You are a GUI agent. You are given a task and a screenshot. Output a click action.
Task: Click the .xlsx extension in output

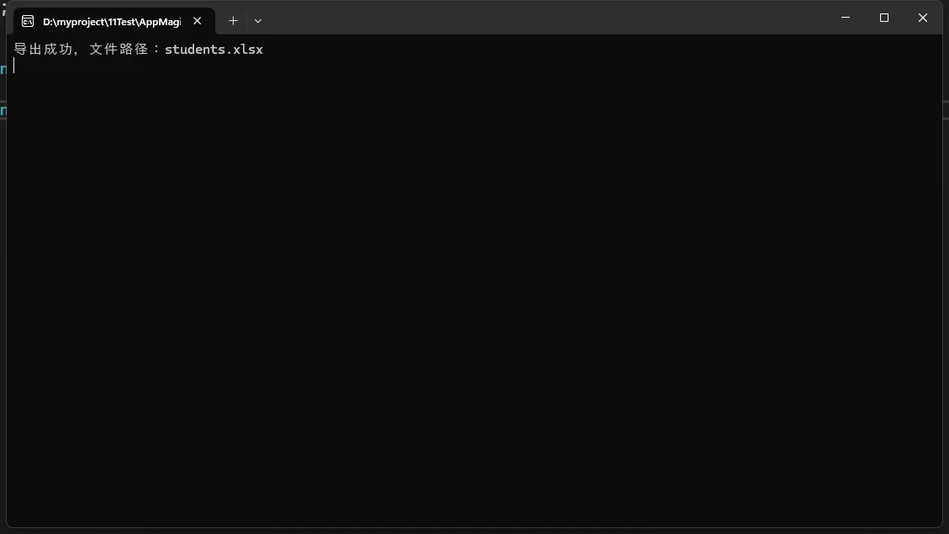coord(244,50)
